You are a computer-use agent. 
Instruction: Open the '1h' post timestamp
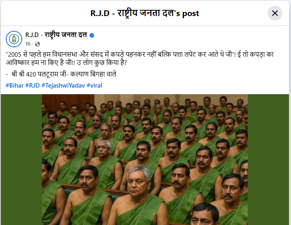click(x=28, y=44)
